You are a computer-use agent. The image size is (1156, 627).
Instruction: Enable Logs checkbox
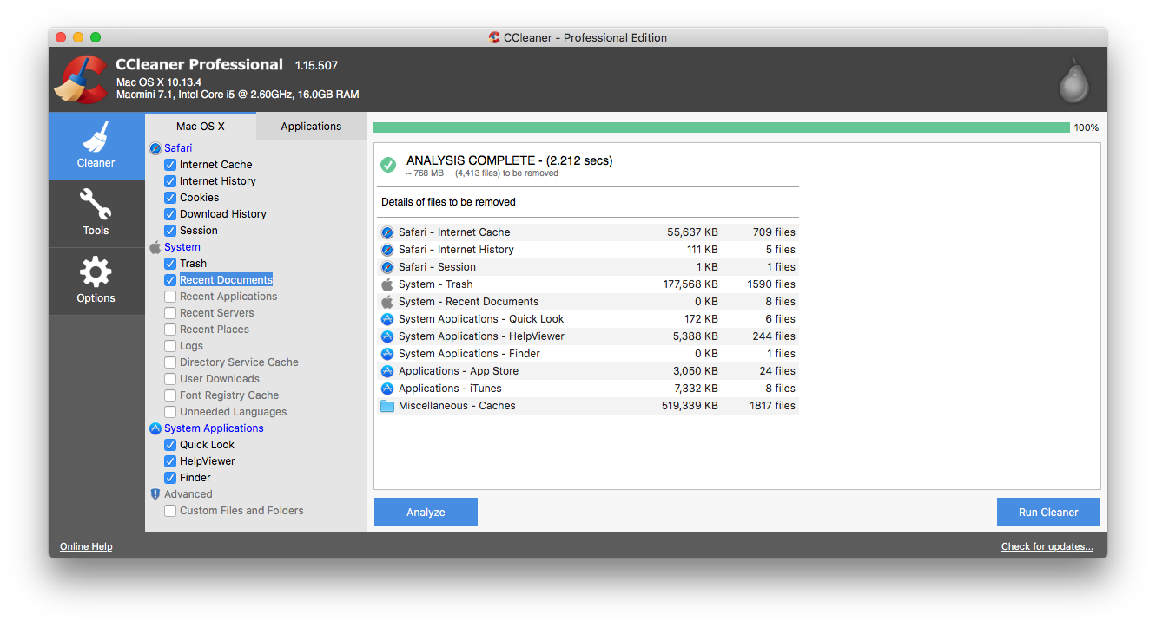[x=170, y=346]
